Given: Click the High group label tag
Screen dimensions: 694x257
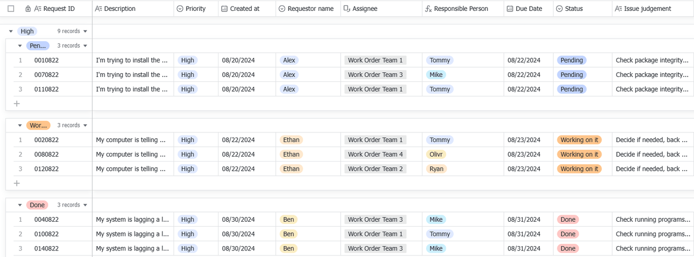Looking at the screenshot, I should (x=27, y=31).
